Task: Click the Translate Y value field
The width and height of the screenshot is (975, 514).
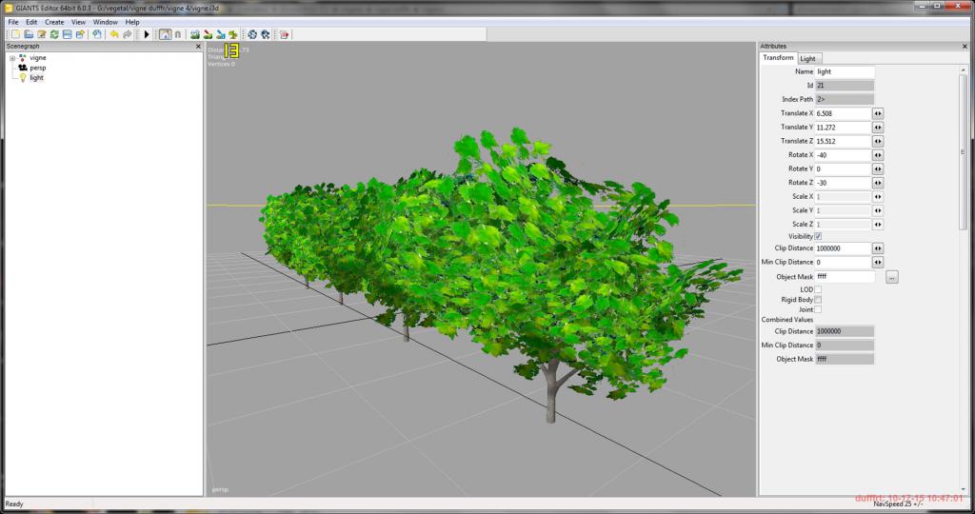Action: 843,128
